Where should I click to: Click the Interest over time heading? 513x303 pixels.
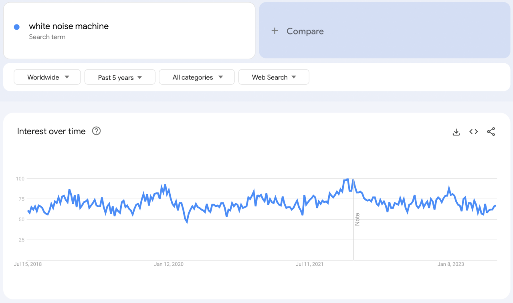click(51, 131)
